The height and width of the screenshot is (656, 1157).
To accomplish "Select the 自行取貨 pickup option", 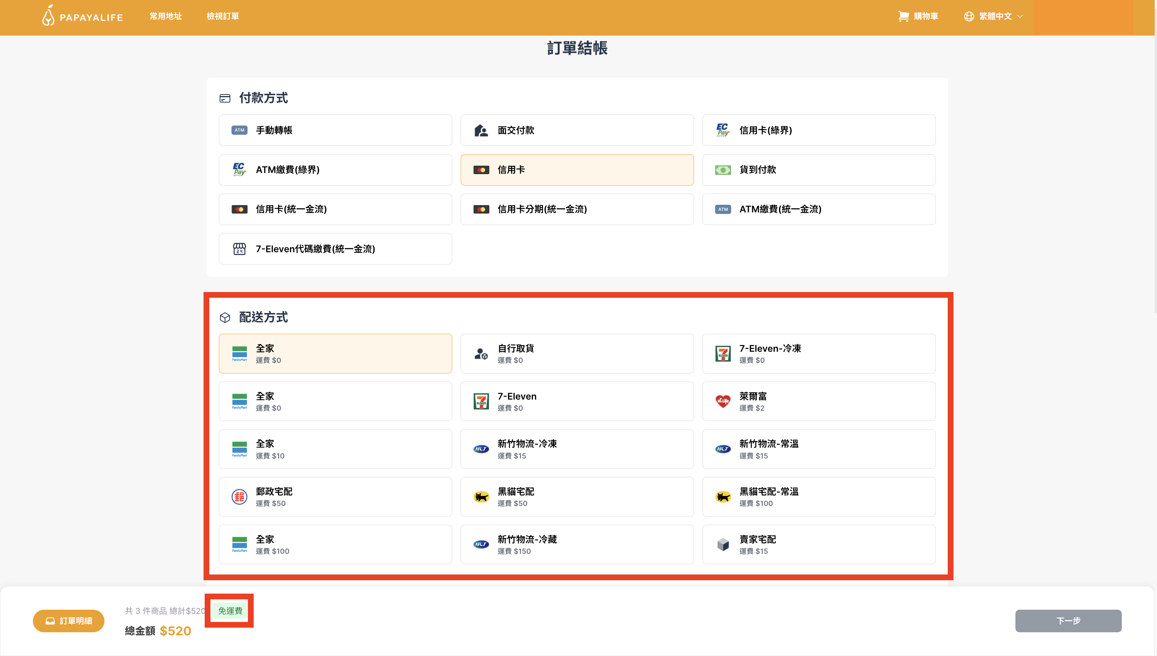I will [x=577, y=353].
